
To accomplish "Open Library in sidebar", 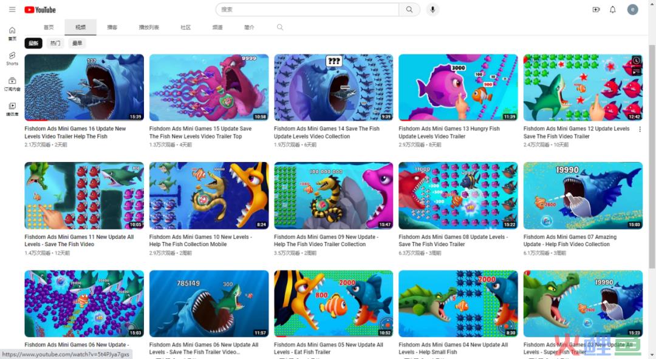I will 12,109.
